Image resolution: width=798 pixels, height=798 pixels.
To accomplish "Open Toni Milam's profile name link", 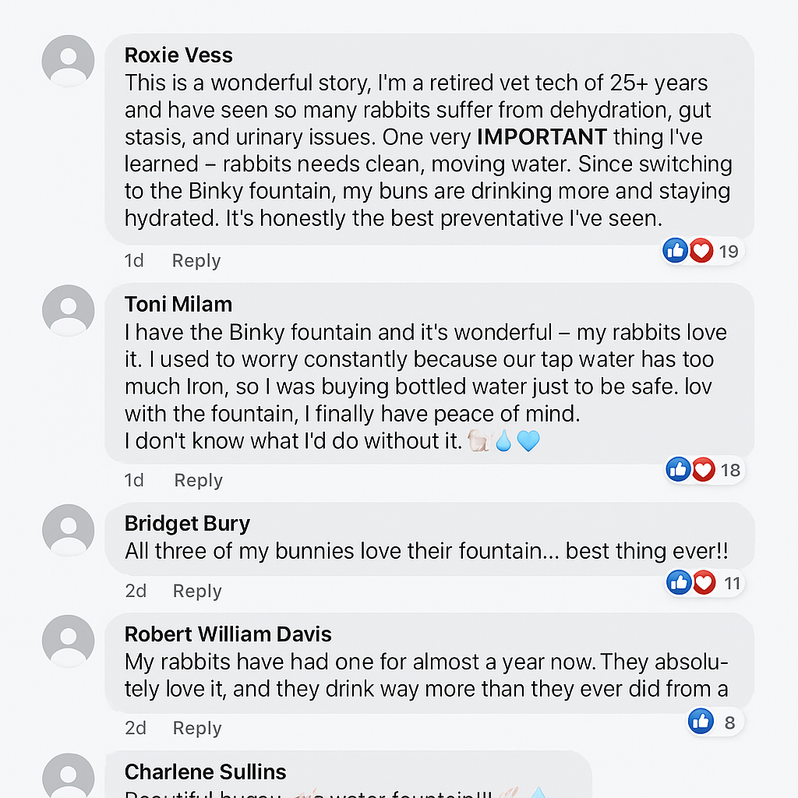I will [178, 304].
